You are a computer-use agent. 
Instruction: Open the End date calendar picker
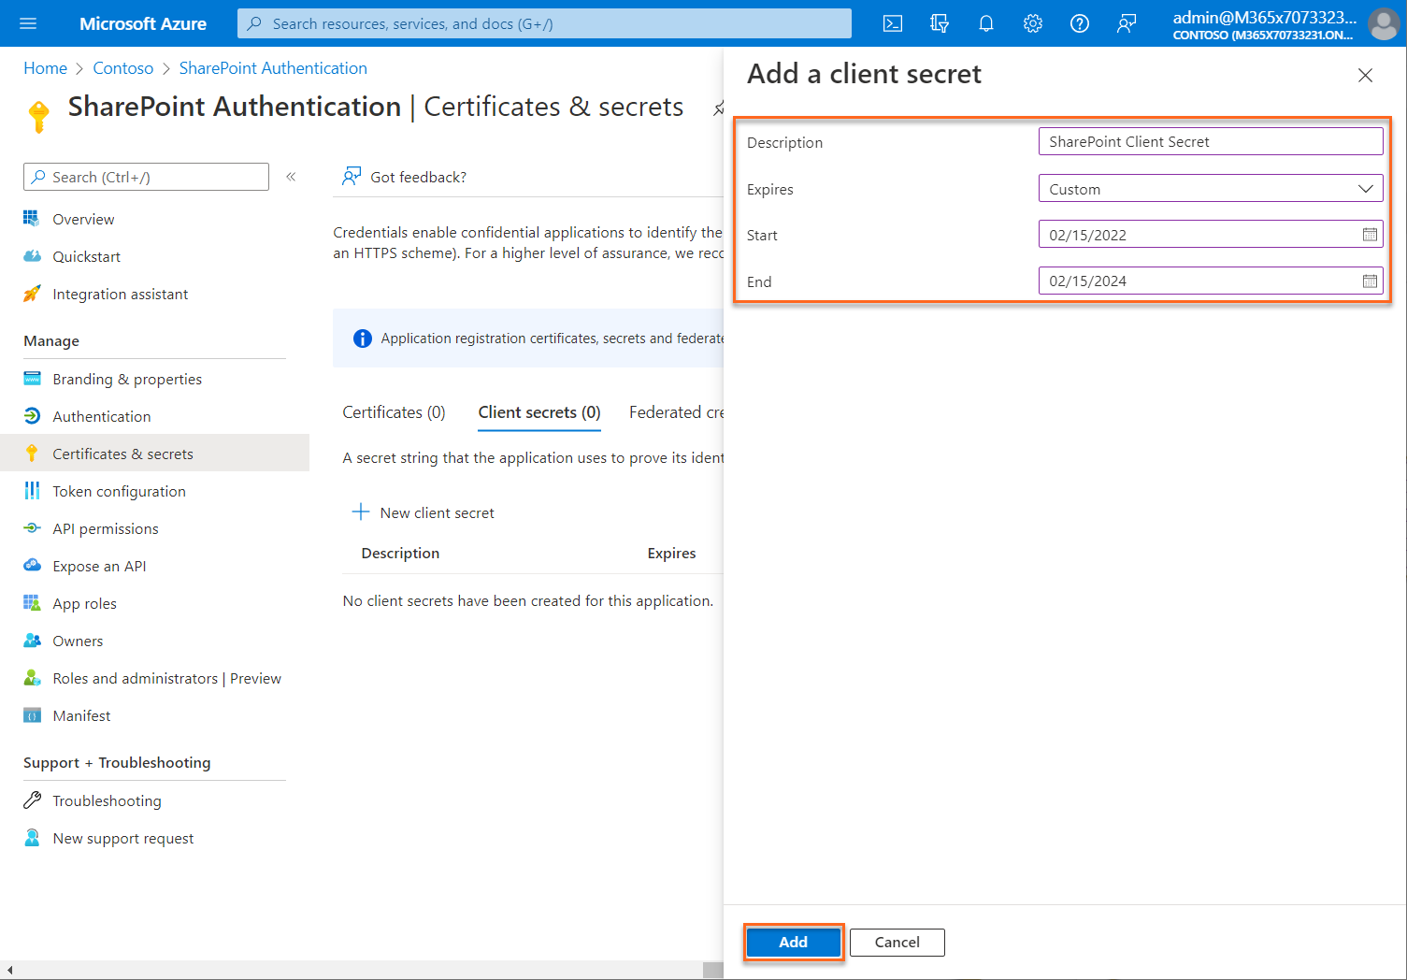pos(1370,280)
